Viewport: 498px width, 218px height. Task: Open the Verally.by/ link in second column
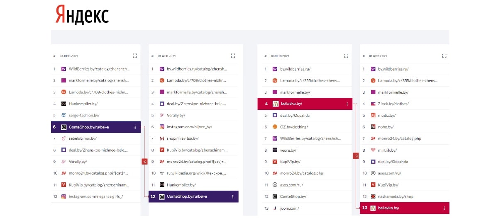coord(176,115)
